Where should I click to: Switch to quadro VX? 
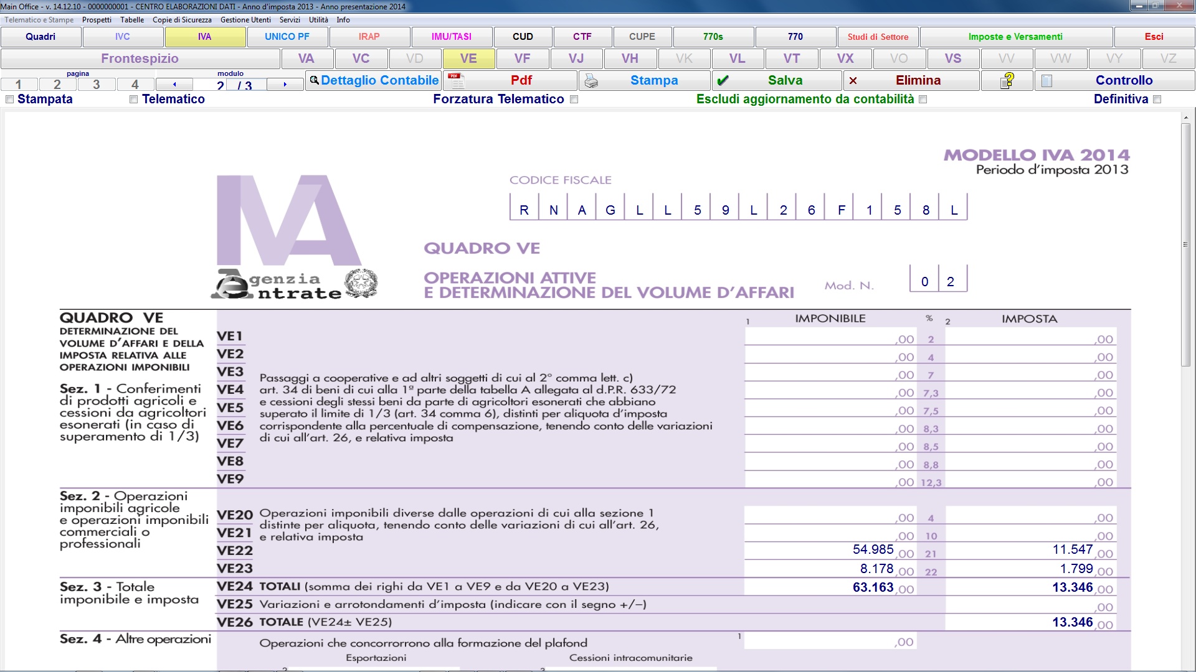pyautogui.click(x=845, y=58)
